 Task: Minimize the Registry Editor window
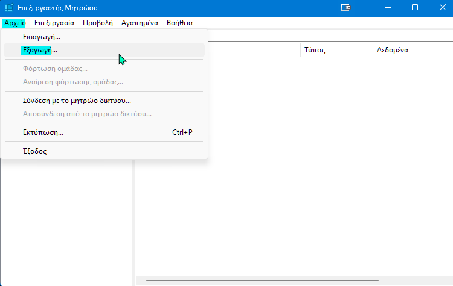[388, 8]
